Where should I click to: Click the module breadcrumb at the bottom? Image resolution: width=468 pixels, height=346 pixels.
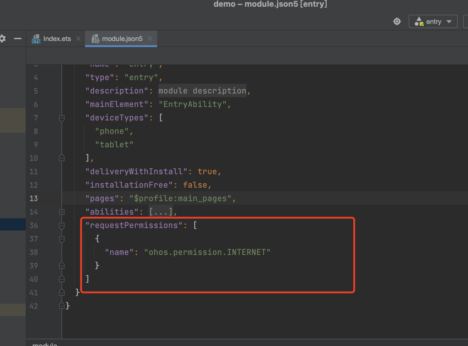click(x=45, y=344)
